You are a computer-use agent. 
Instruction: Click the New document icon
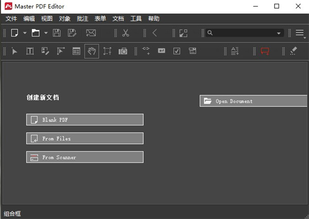(x=14, y=33)
